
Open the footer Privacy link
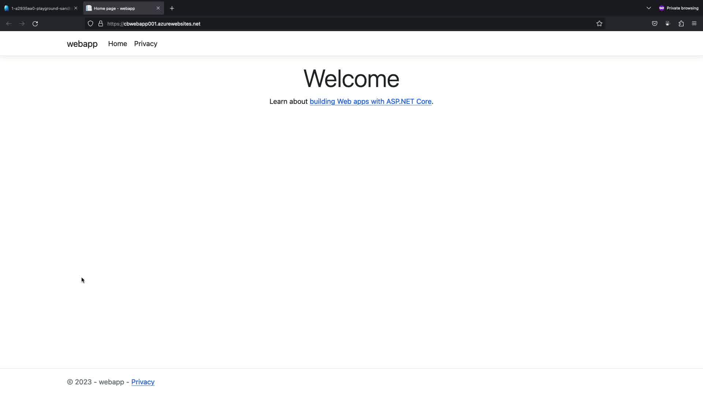click(143, 382)
